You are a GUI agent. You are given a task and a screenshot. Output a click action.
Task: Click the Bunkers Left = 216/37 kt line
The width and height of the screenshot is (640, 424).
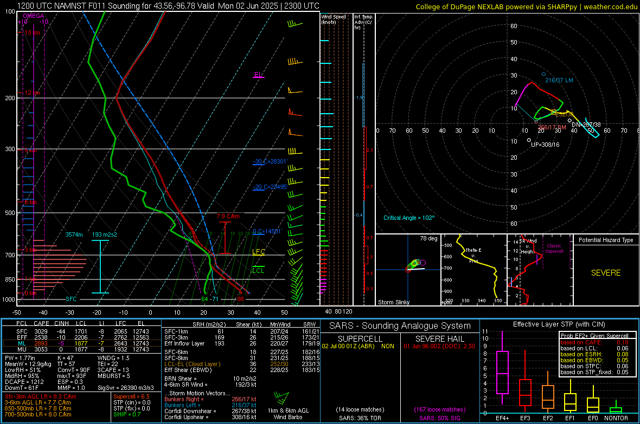(210, 405)
